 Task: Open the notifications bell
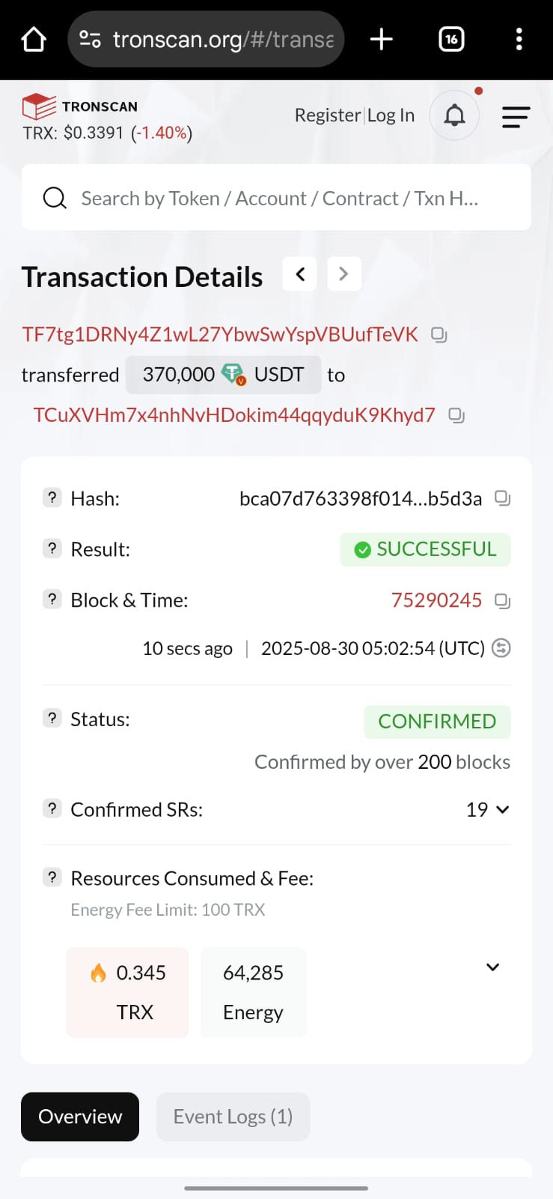454,115
